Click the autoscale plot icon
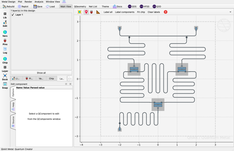Viewport: 234px width, 151px height. tap(80, 12)
